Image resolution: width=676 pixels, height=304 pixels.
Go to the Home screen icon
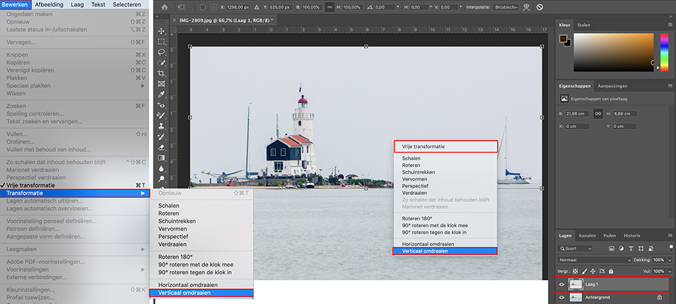click(x=165, y=7)
